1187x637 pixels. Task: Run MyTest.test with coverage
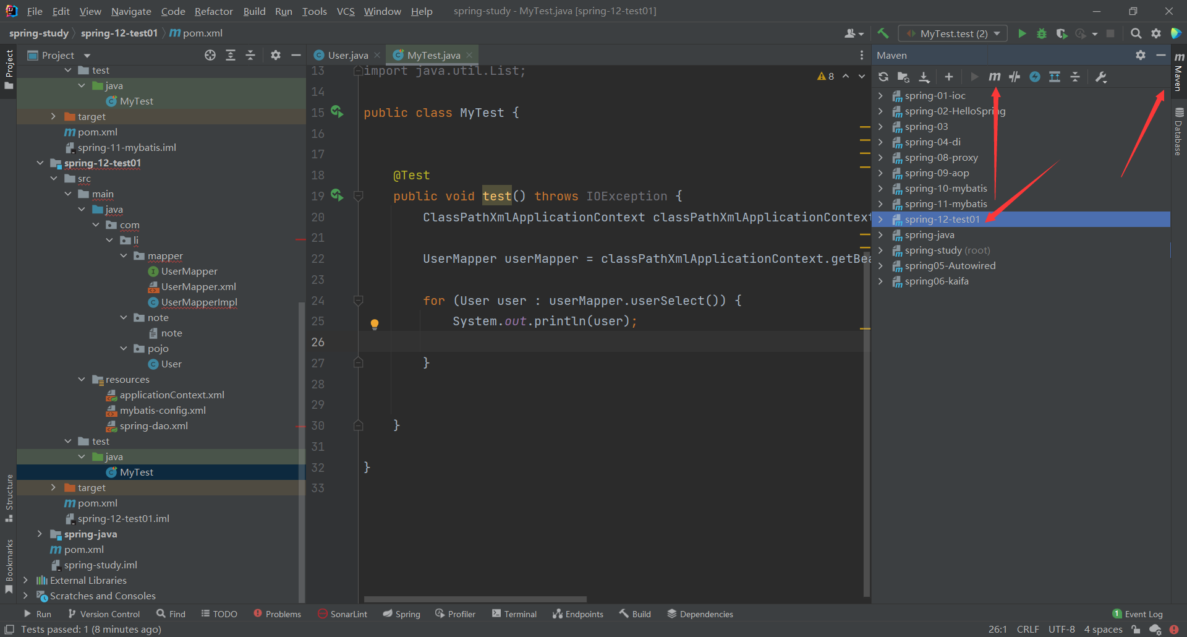(1061, 33)
